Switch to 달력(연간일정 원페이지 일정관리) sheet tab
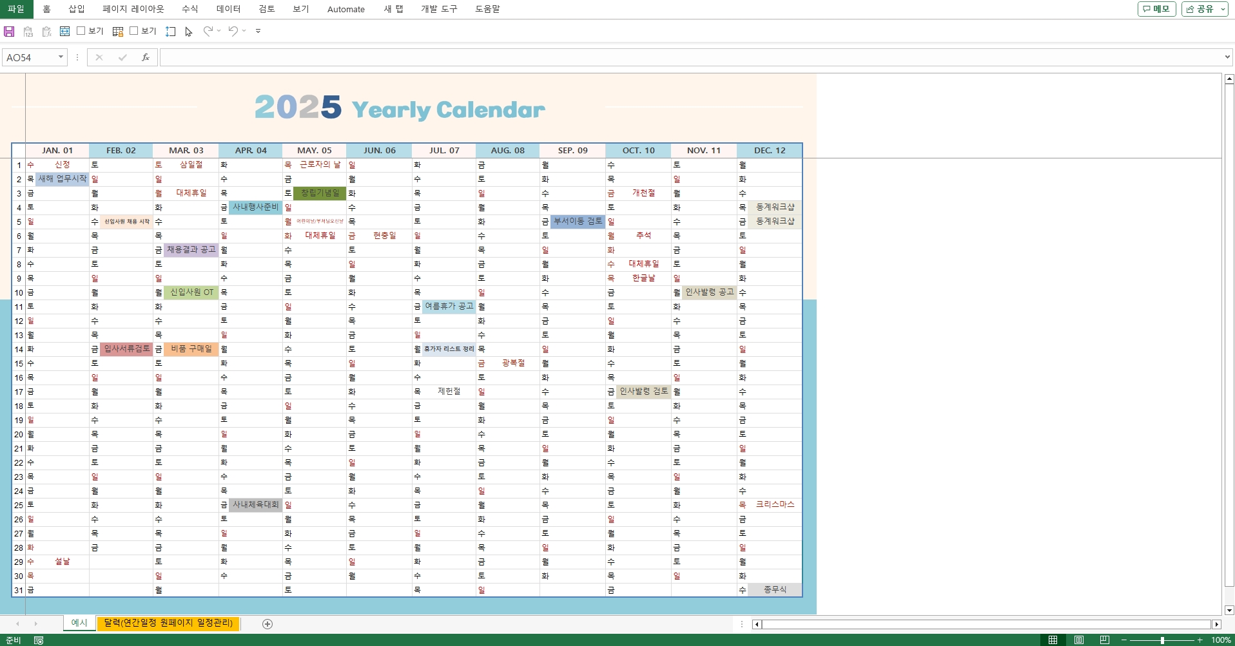 168,623
